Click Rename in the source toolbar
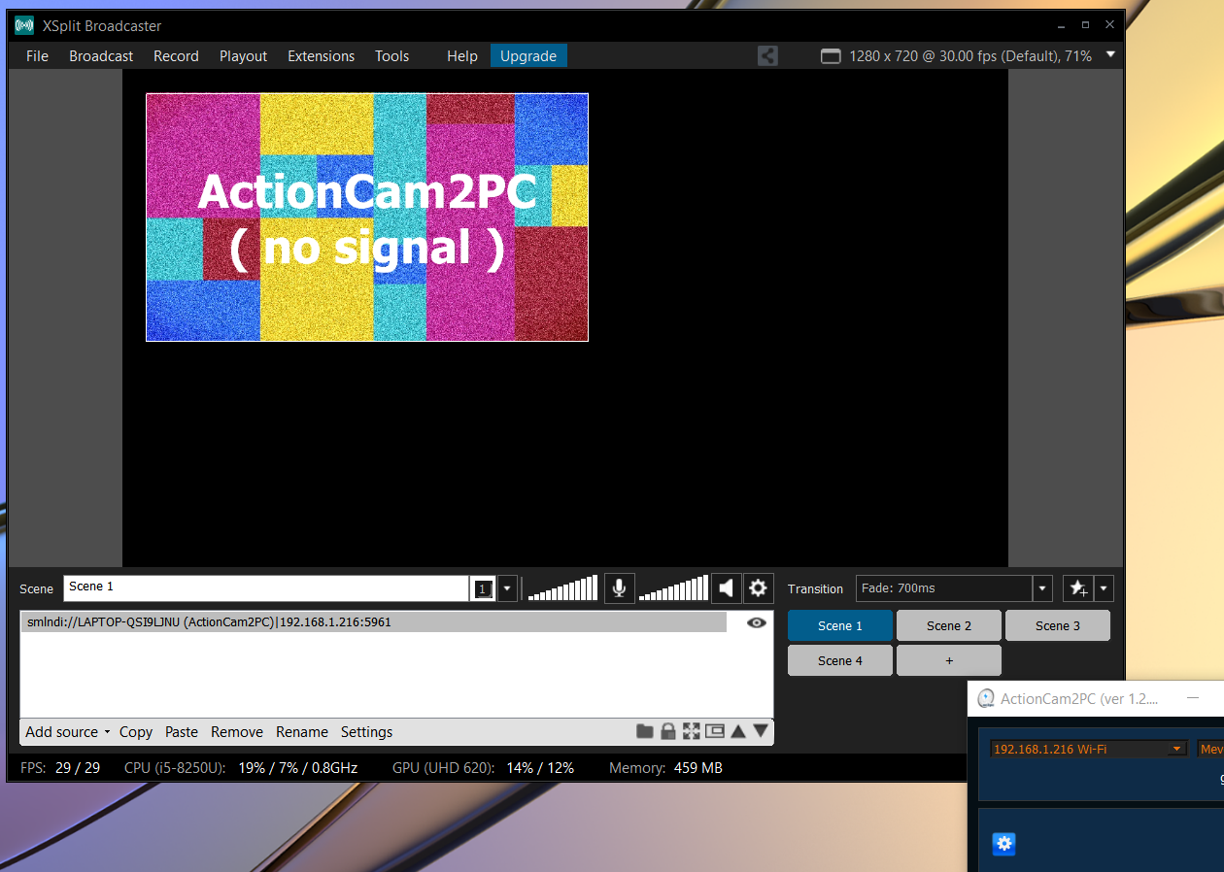Image resolution: width=1224 pixels, height=872 pixels. click(302, 732)
